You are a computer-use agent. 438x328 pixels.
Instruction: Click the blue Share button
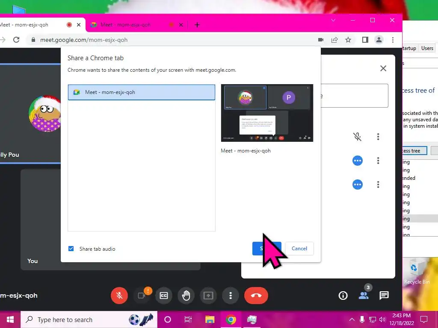[x=266, y=249]
